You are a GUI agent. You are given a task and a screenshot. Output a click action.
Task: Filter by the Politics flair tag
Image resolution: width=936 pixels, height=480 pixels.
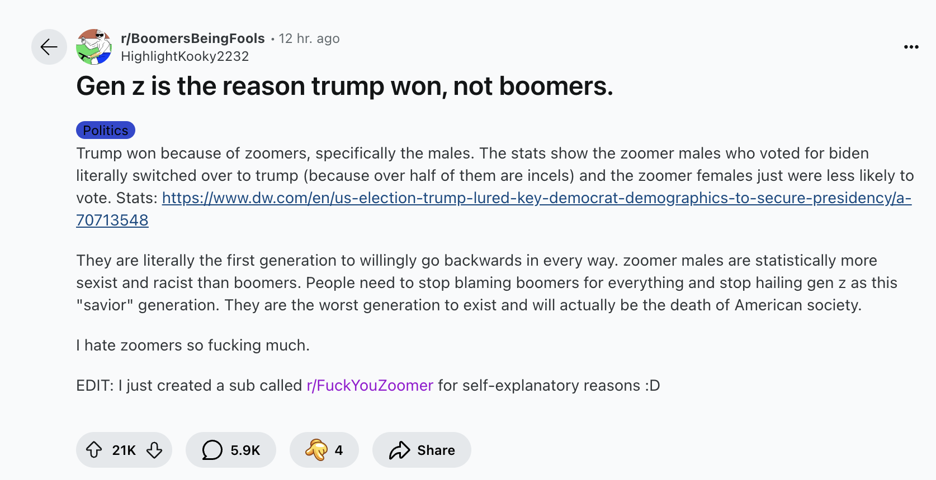click(106, 131)
